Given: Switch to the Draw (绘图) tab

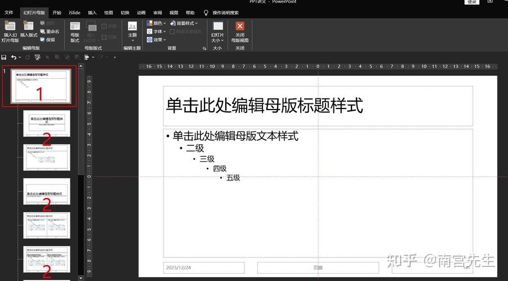Looking at the screenshot, I should 109,12.
